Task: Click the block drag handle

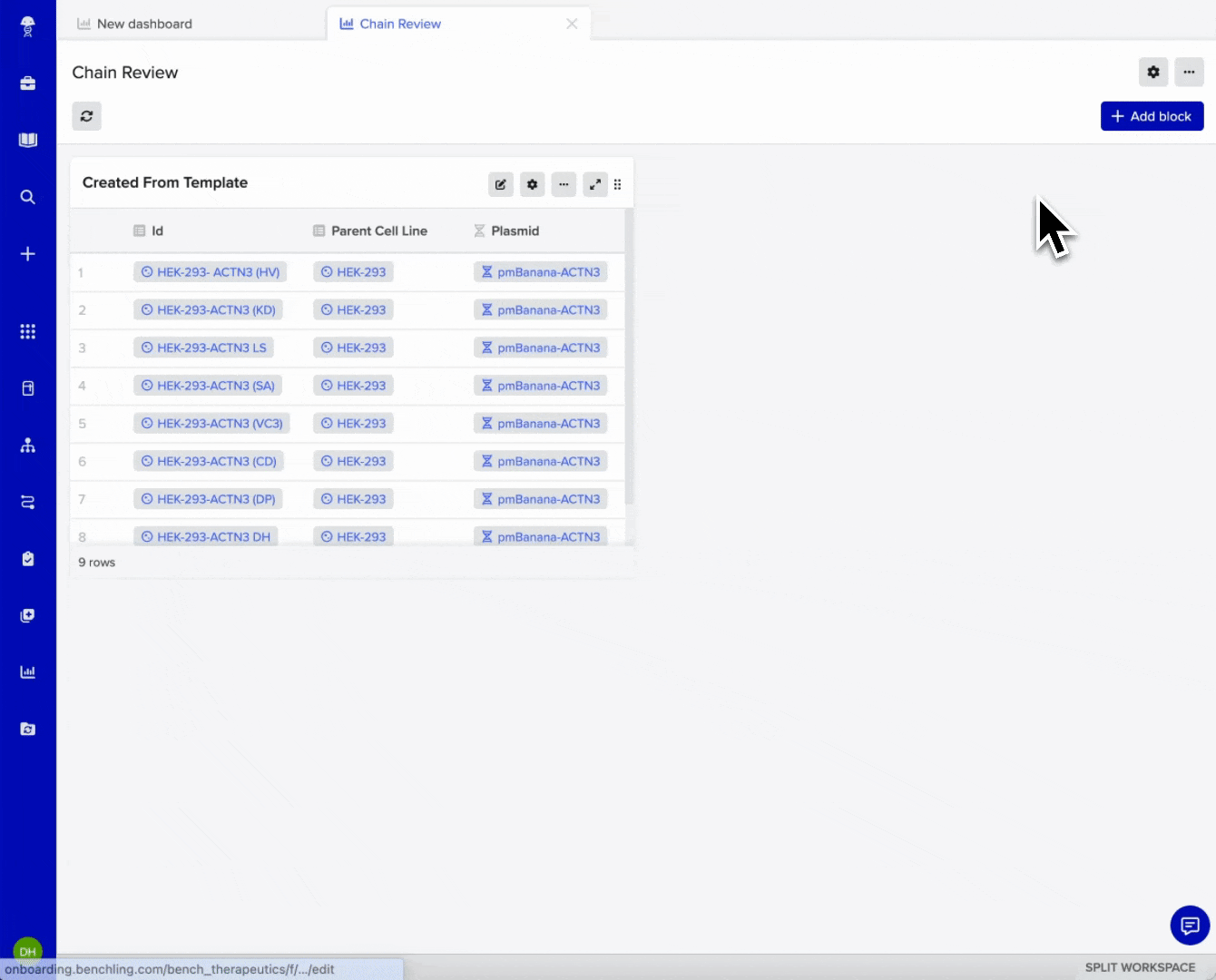Action: click(618, 184)
